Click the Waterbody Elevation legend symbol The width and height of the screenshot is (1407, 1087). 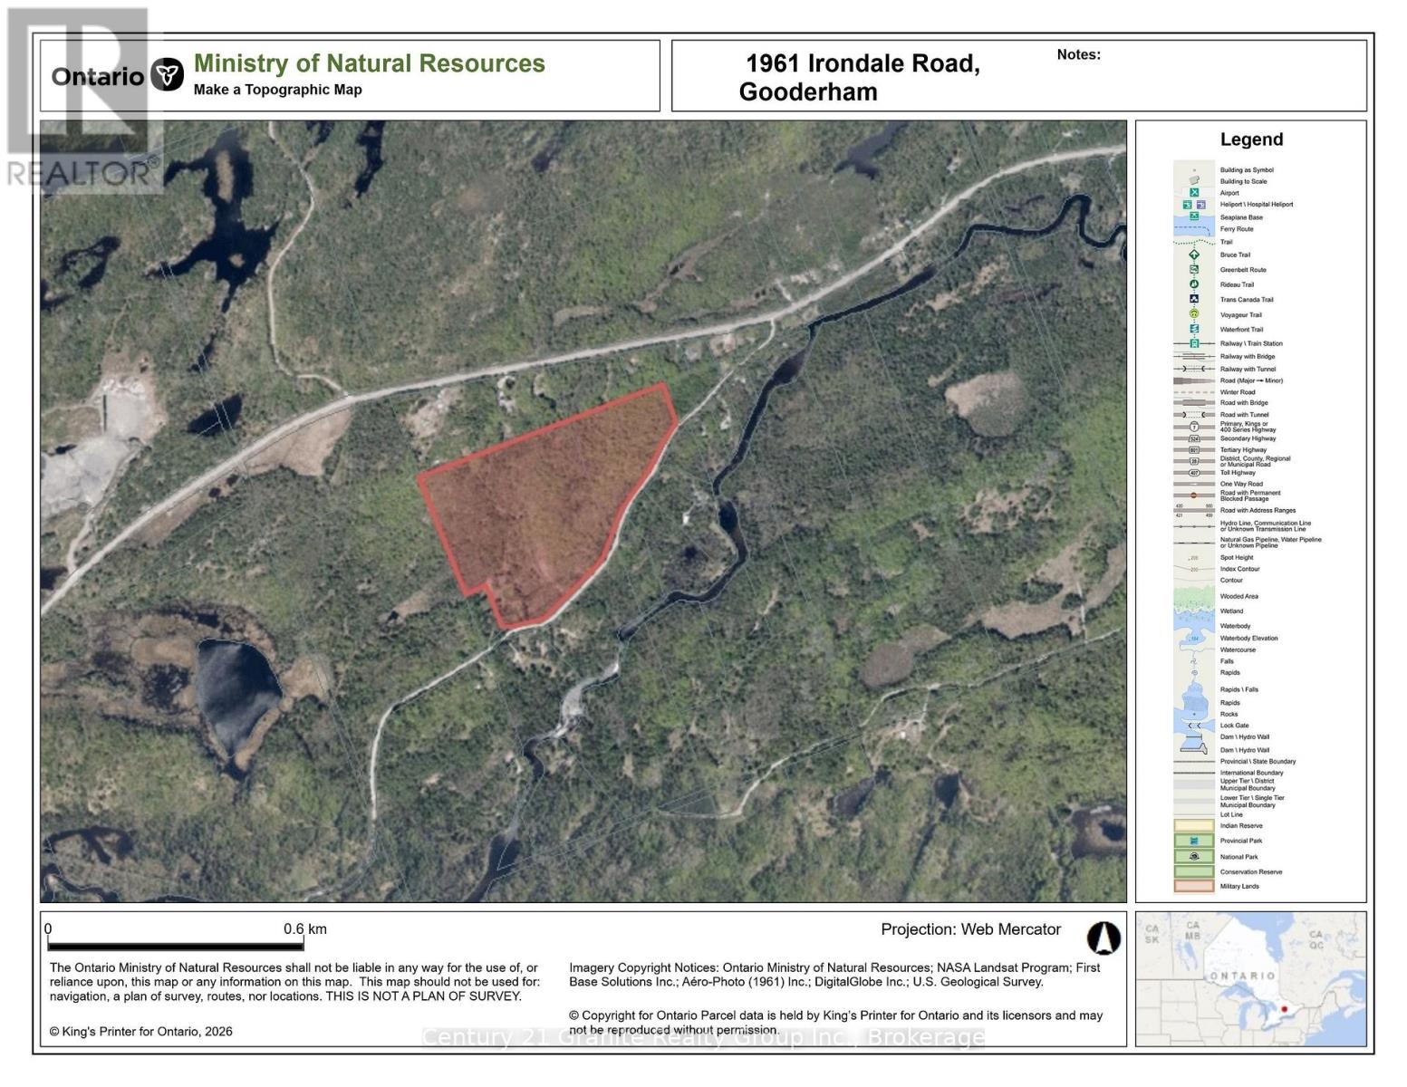click(1194, 639)
